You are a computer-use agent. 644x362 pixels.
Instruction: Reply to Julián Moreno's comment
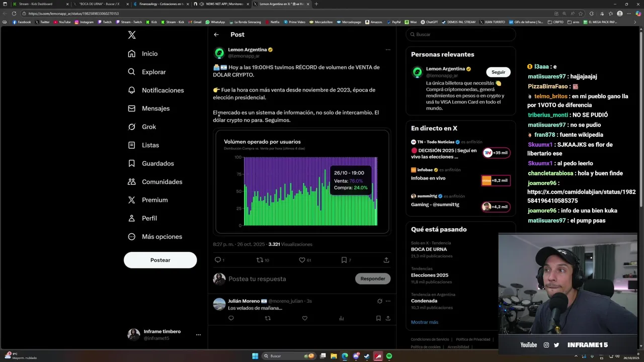tap(231, 318)
